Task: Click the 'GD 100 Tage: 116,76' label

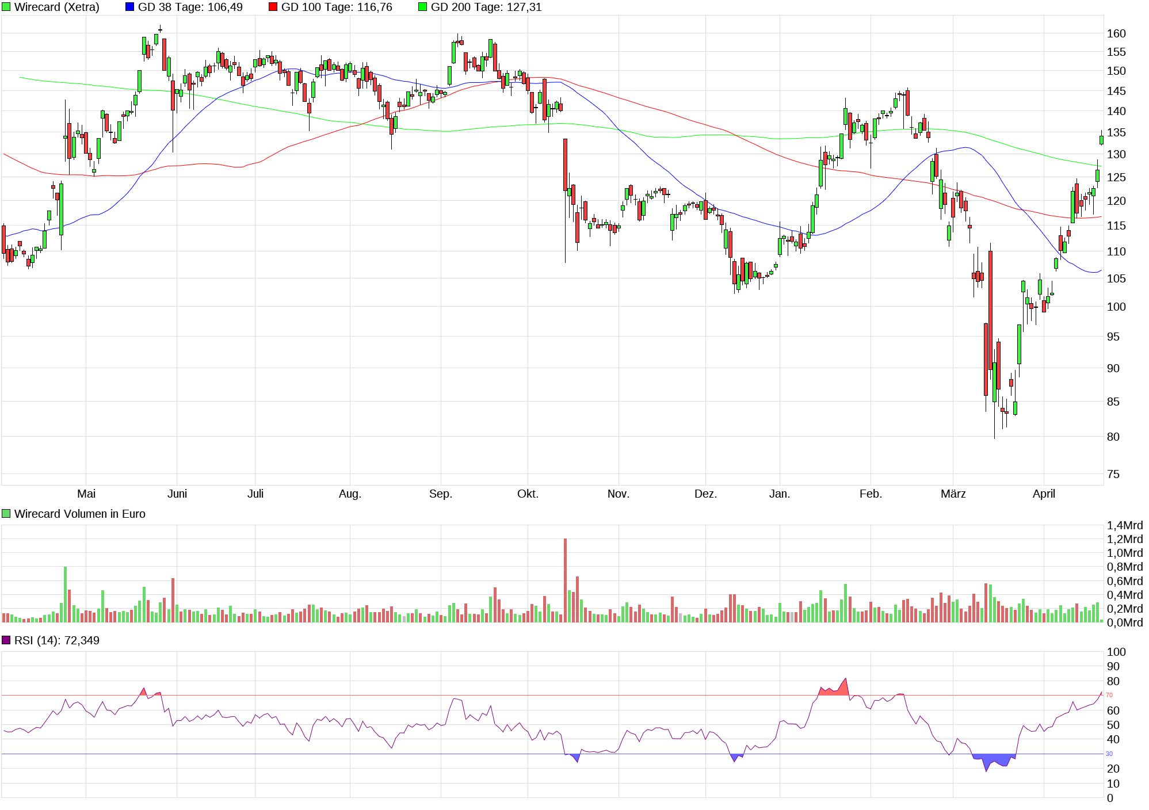Action: coord(336,7)
